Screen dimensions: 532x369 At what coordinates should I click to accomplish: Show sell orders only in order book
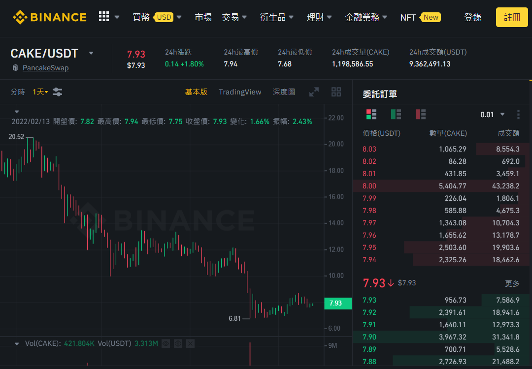click(421, 114)
